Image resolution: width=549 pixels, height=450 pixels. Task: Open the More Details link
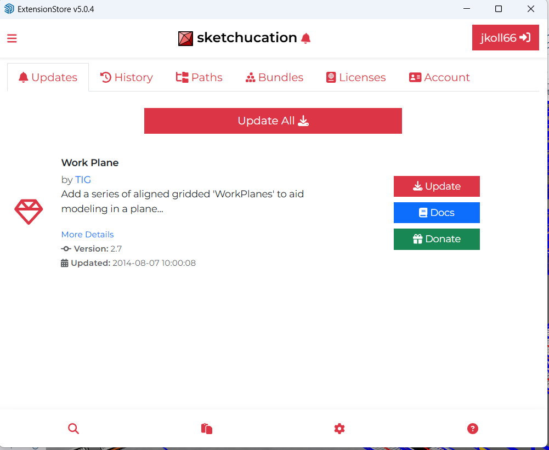coord(88,235)
